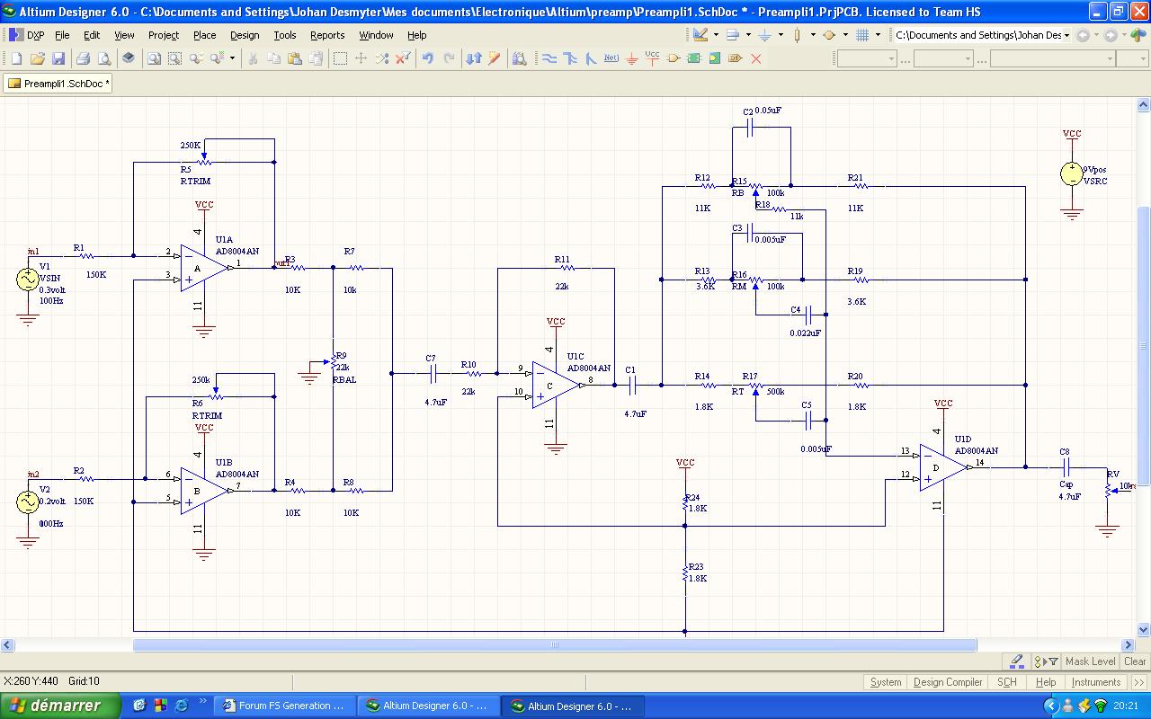This screenshot has height=719, width=1151.
Task: Click the U1A op-amp symbol in schematic
Action: pos(203,267)
